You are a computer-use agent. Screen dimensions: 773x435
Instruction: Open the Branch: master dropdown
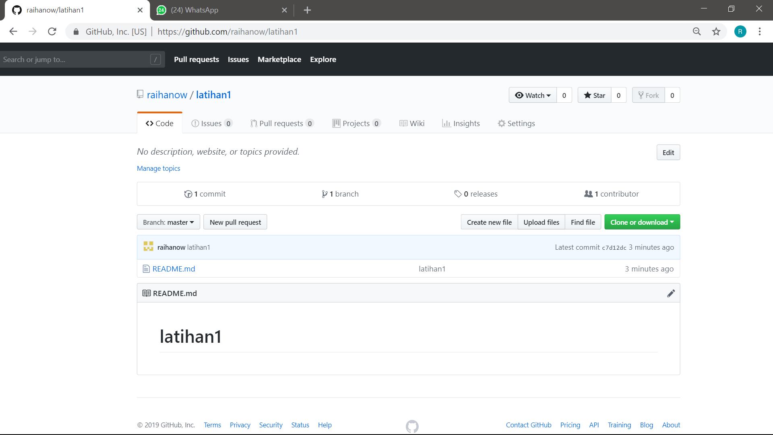168,222
